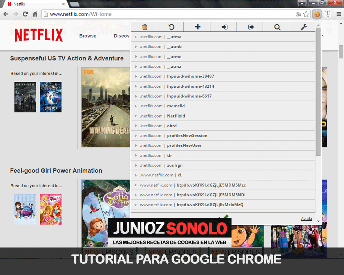The height and width of the screenshot is (275, 344).
Task: Open the Dora the Explorer poster
Action: (248, 236)
